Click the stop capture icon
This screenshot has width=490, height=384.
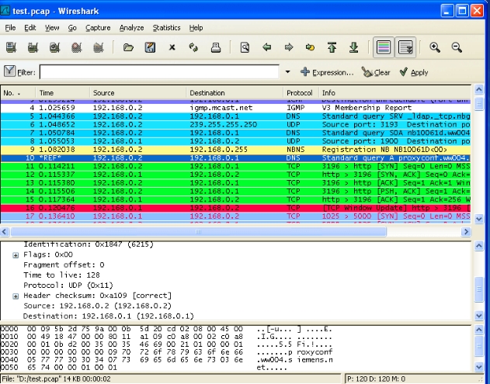click(77, 47)
